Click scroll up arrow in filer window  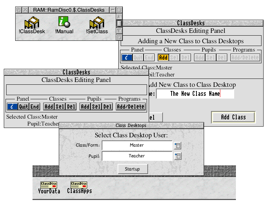point(119,17)
